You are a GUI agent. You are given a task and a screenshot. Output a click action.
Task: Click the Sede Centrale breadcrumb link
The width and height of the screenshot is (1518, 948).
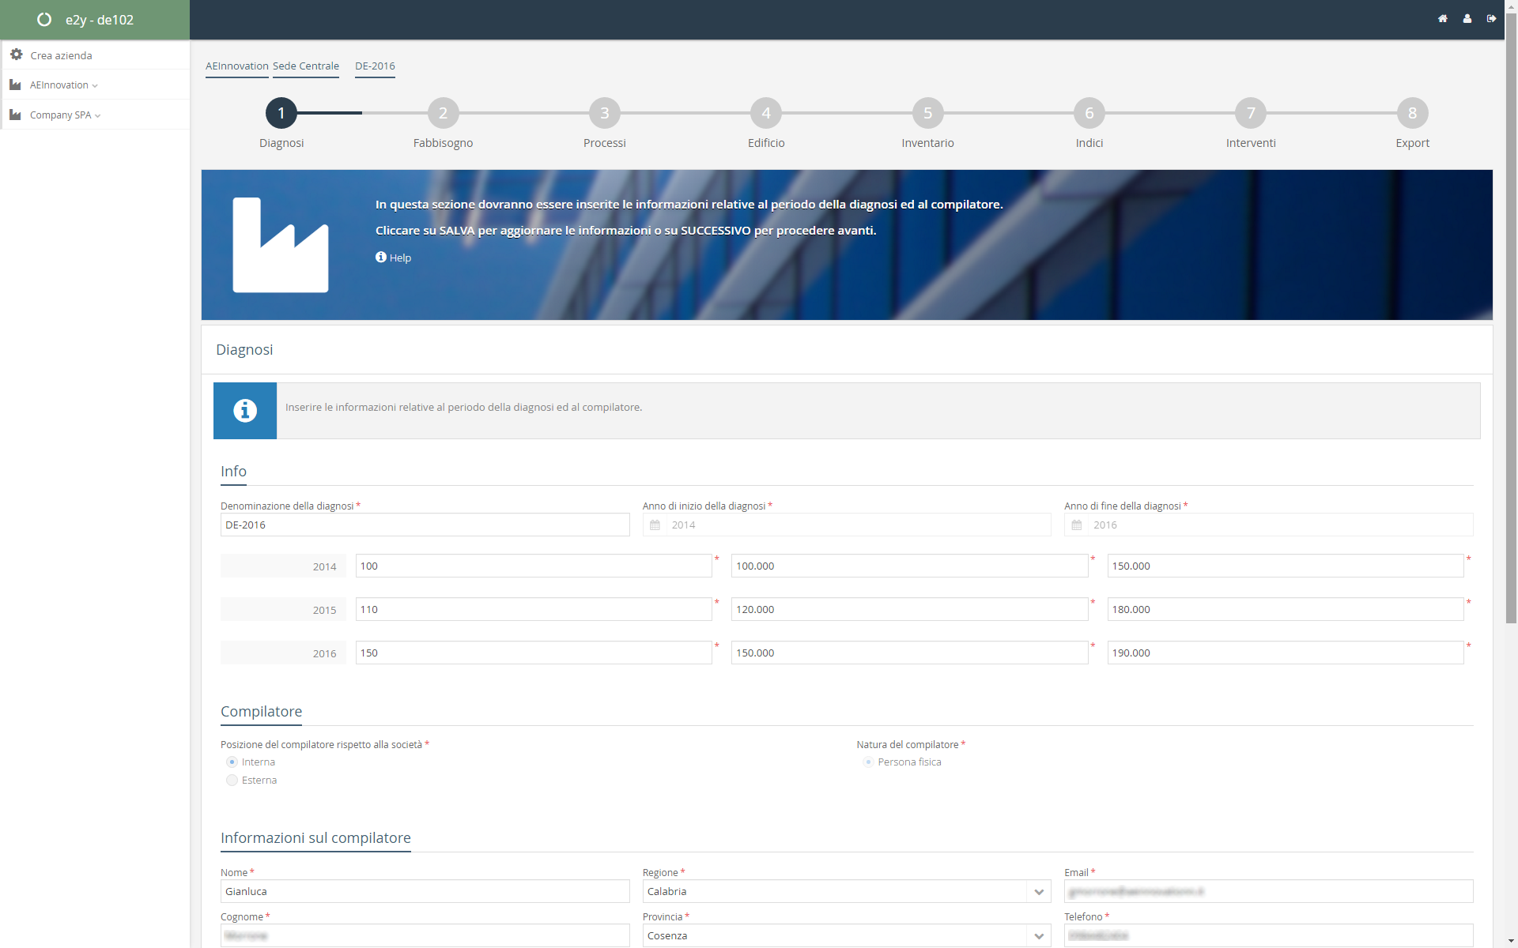click(x=306, y=66)
